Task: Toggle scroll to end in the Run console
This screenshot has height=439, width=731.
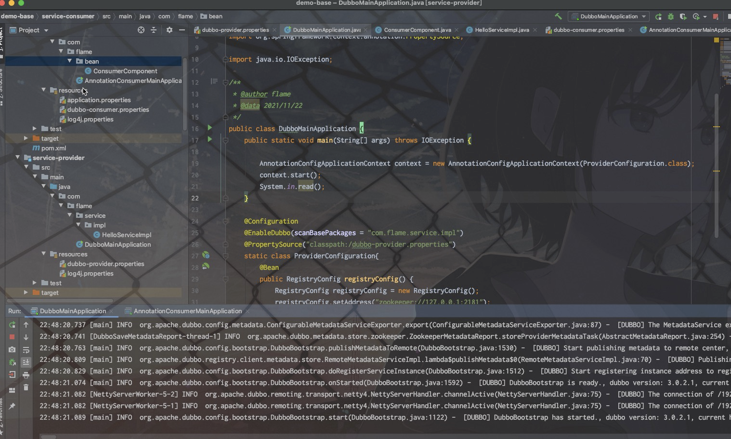Action: point(26,362)
